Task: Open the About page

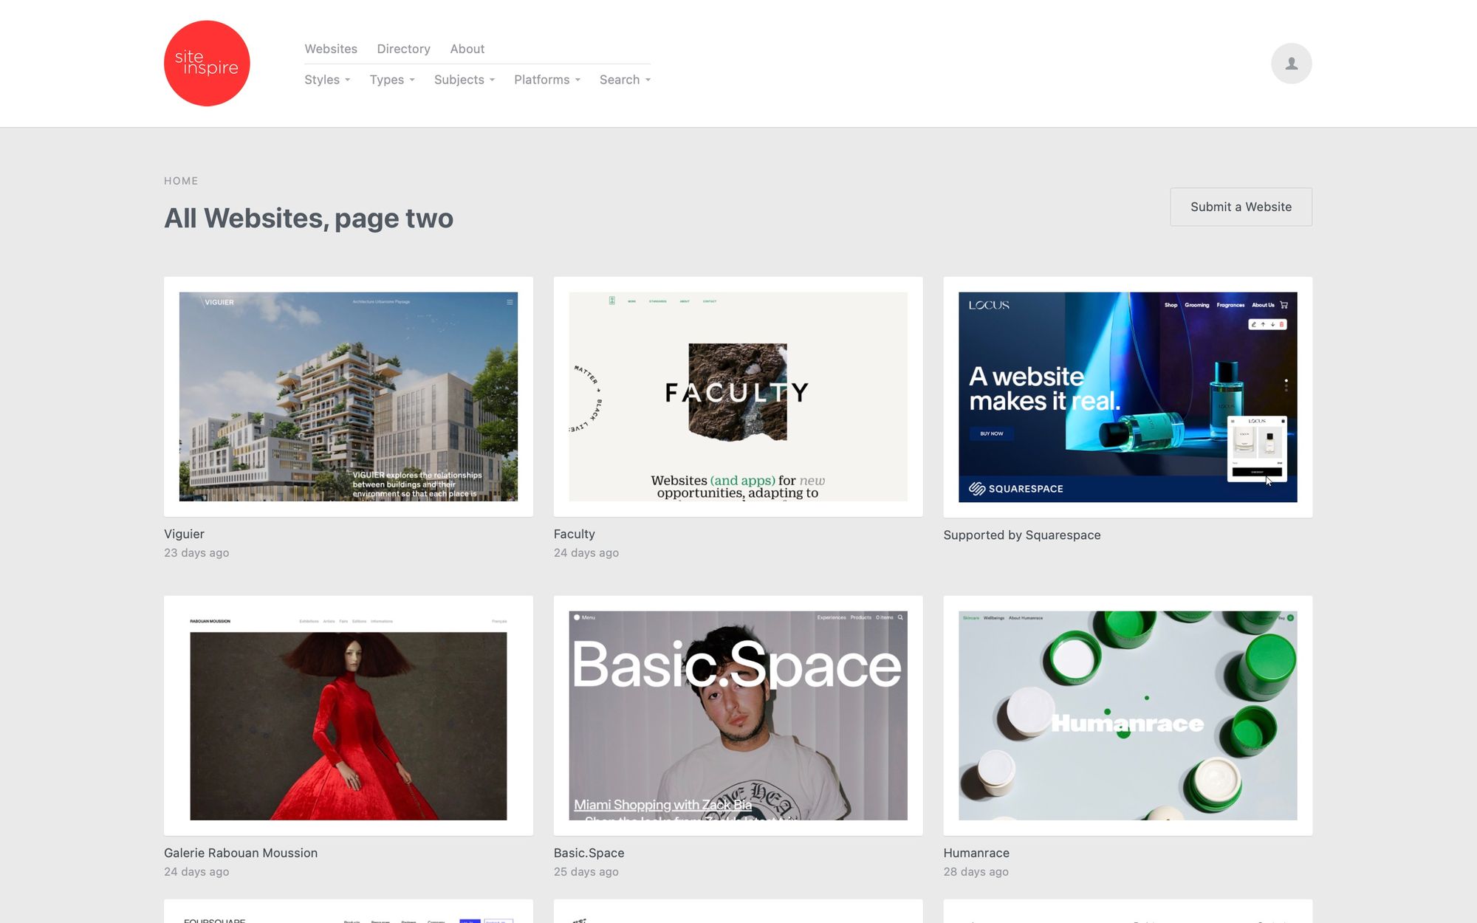Action: coord(467,49)
